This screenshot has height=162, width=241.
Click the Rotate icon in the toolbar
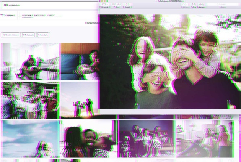click(193, 5)
